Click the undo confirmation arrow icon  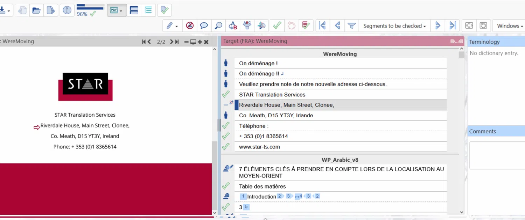coord(292,25)
